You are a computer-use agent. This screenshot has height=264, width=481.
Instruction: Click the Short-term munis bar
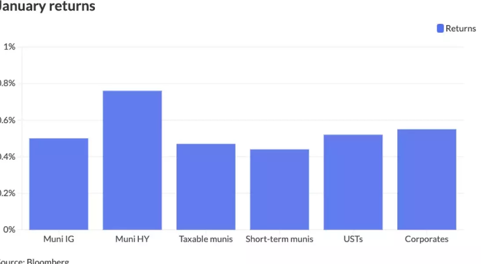tap(279, 189)
